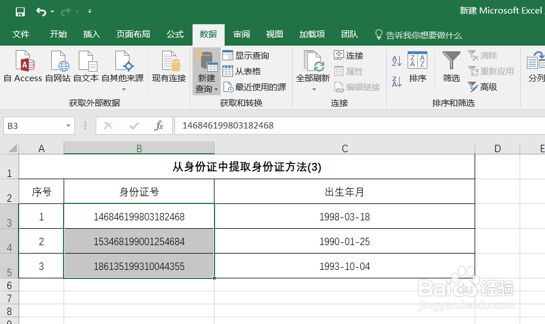The width and height of the screenshot is (545, 324).
Task: Switch to the 审阅 ribbon tab
Action: click(x=242, y=34)
